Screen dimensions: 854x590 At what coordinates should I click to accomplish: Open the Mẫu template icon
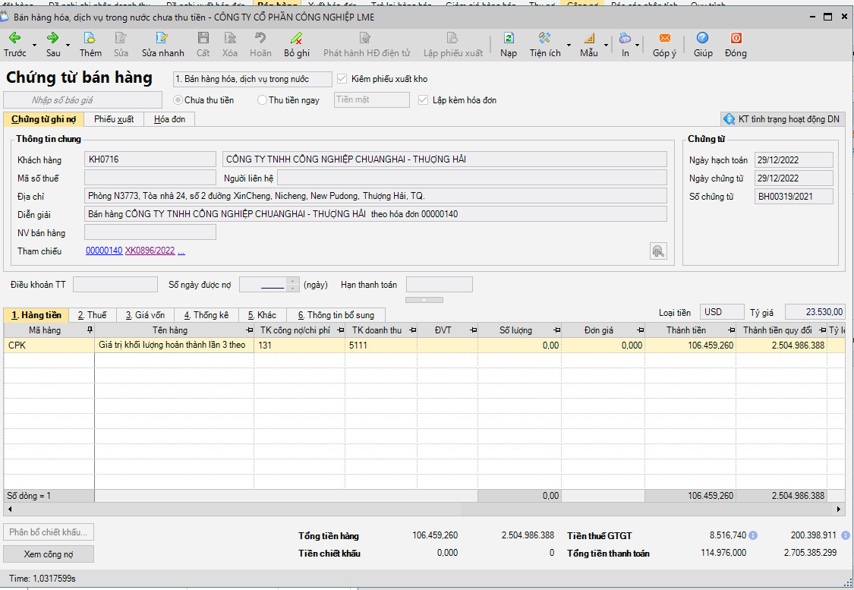(589, 38)
